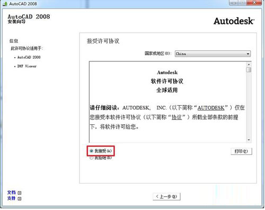Click the AutoCAD 2008 item in the info list
This screenshot has height=210, width=265.
click(x=29, y=57)
